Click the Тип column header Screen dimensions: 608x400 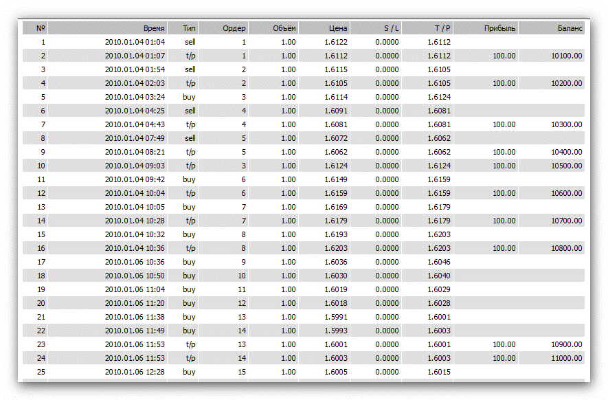click(183, 28)
